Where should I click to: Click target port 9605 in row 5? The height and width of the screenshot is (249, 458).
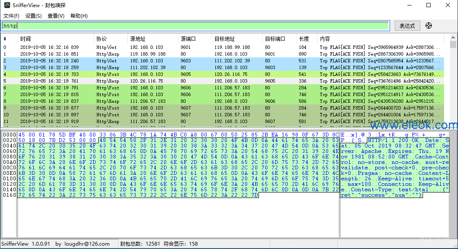(x=270, y=81)
